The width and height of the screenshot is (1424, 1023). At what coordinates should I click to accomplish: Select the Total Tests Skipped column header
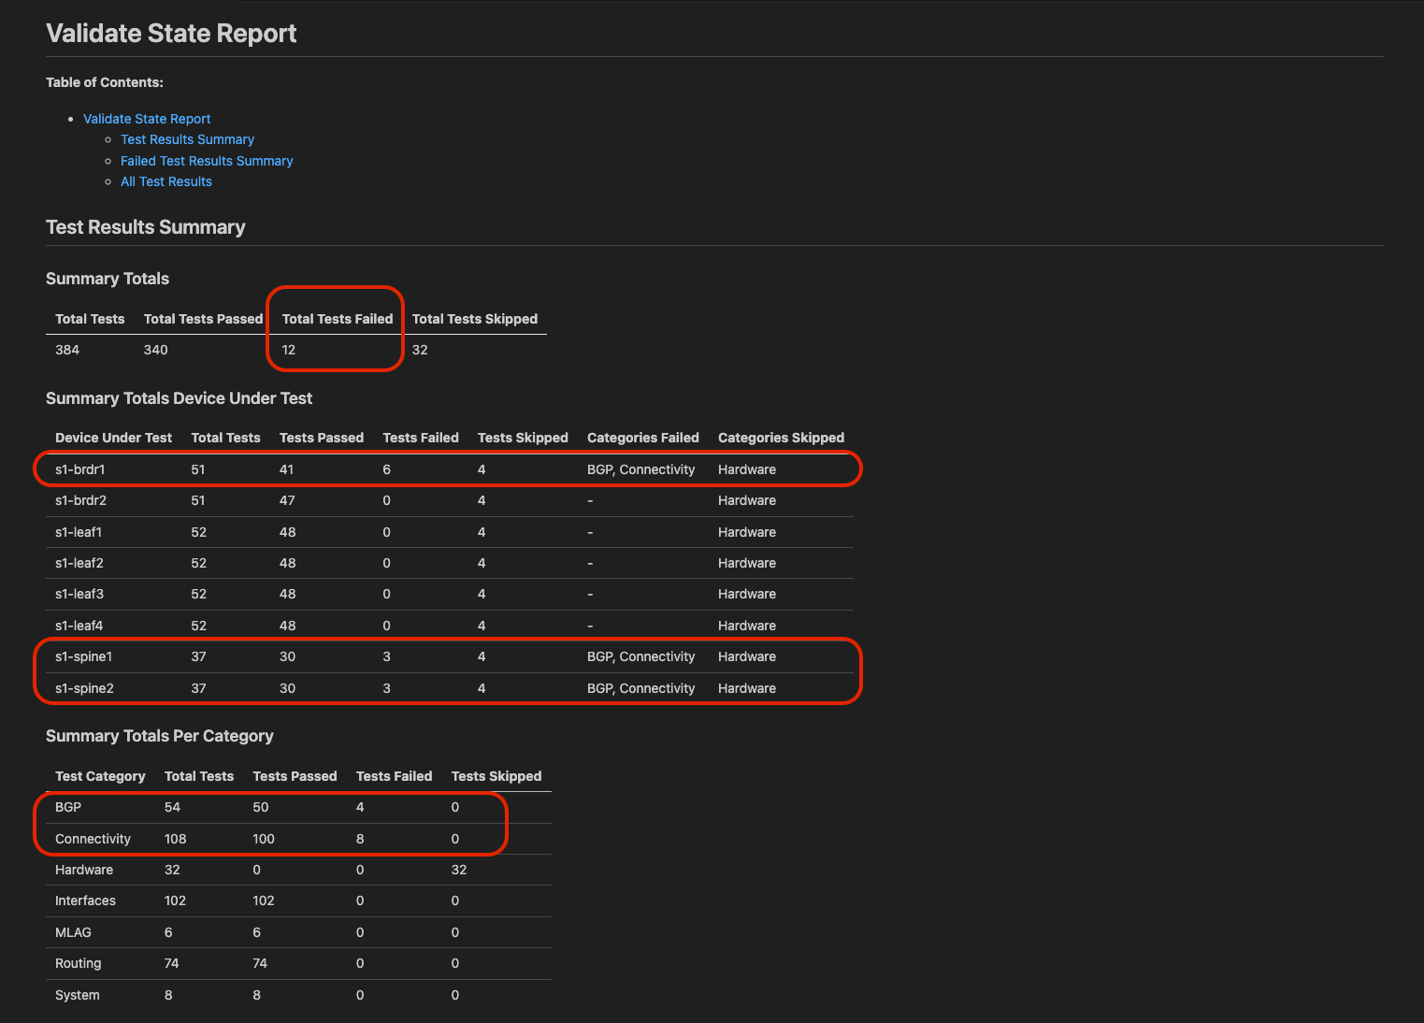point(475,319)
